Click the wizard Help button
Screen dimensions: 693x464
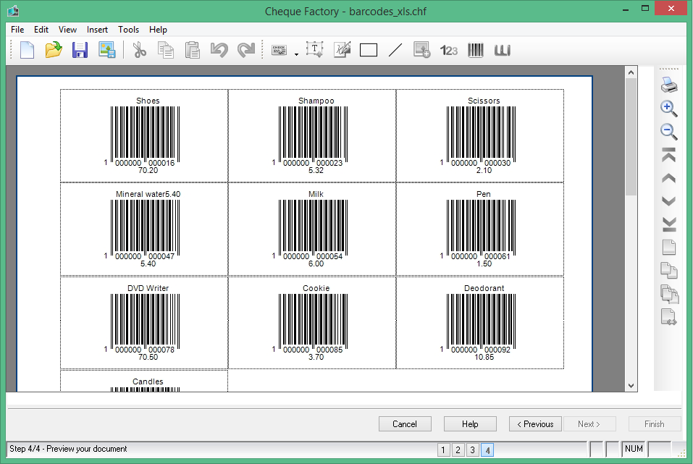[x=470, y=423]
